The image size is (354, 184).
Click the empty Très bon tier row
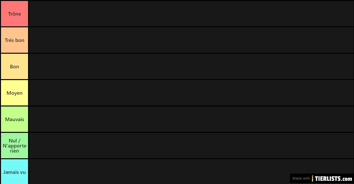pyautogui.click(x=191, y=40)
